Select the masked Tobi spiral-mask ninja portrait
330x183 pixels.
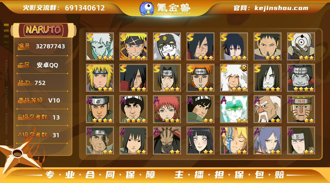301,47
